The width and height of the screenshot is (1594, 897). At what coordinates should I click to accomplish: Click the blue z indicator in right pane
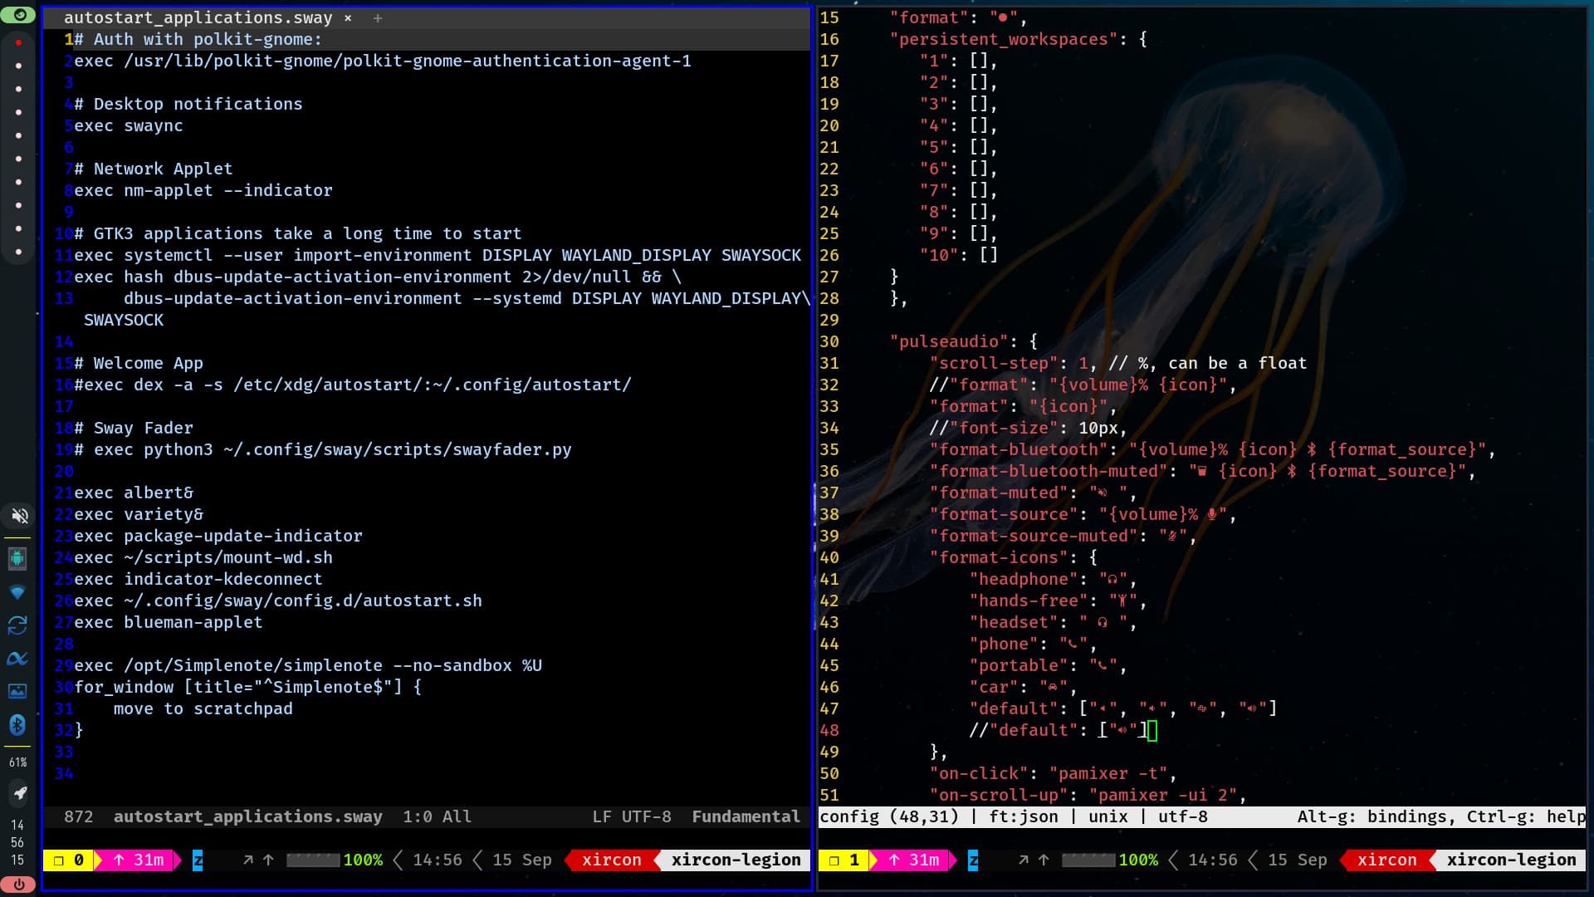point(973,860)
